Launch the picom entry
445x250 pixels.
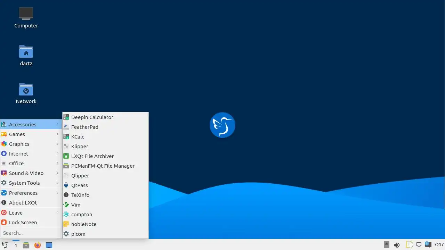105,234
